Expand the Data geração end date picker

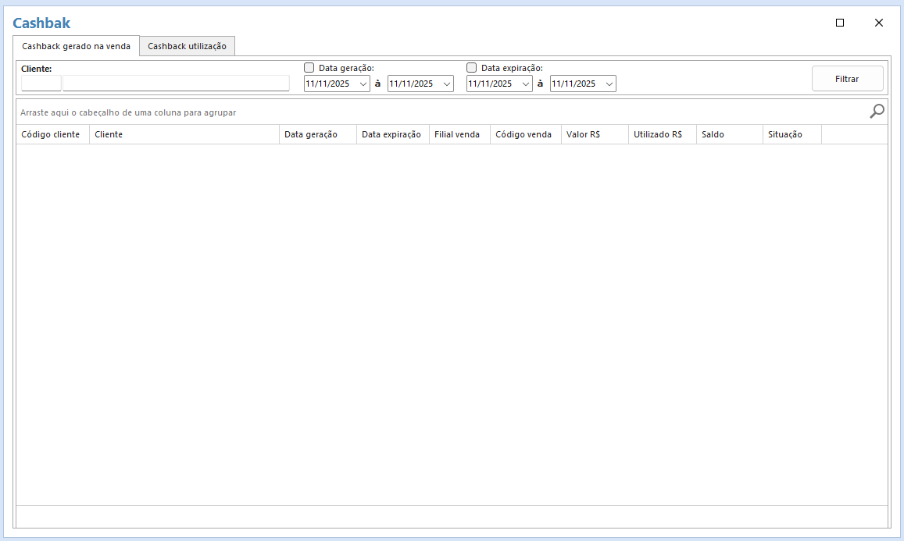point(446,84)
